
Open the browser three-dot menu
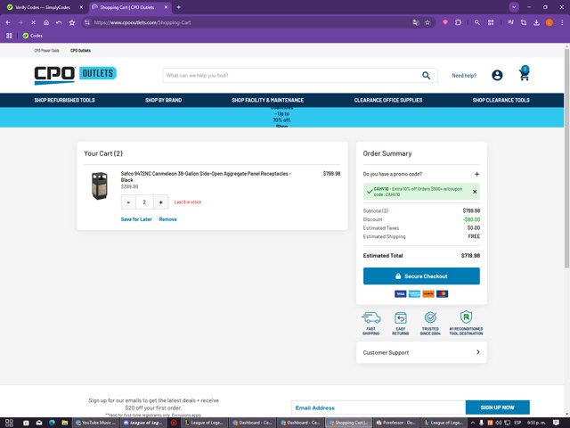562,22
